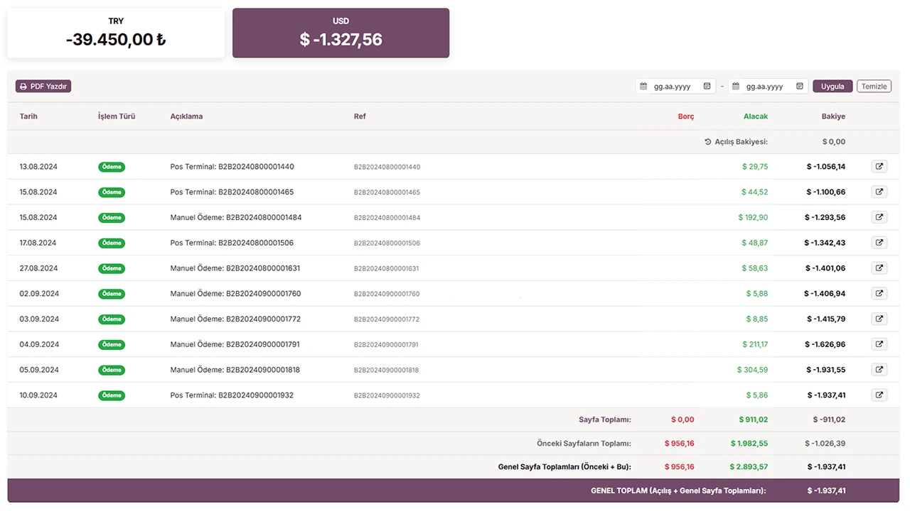910x511 pixels.
Task: Click description Manuel Ödeme: B2B20240900001791
Action: point(235,344)
